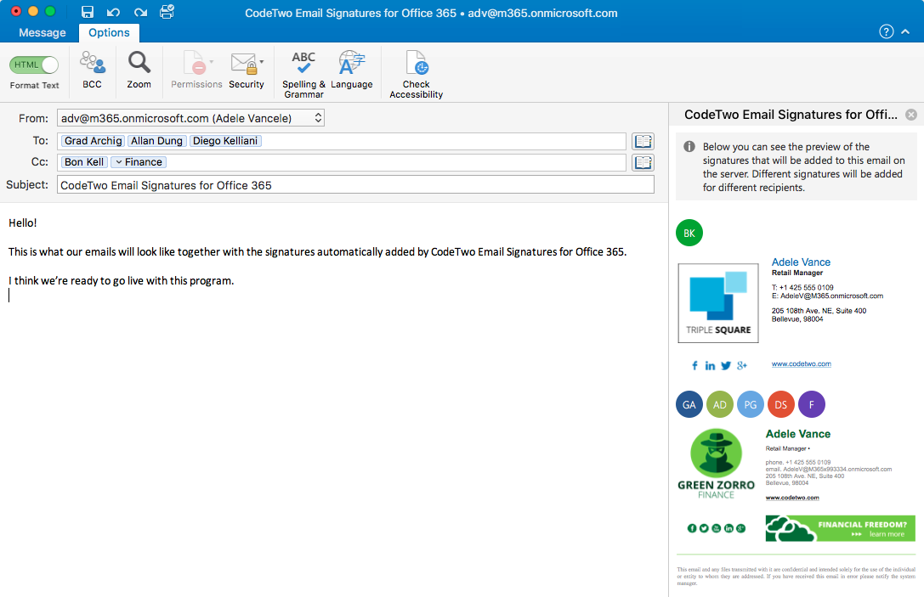Click the Triple Square logo
The image size is (924, 597).
[x=718, y=303]
